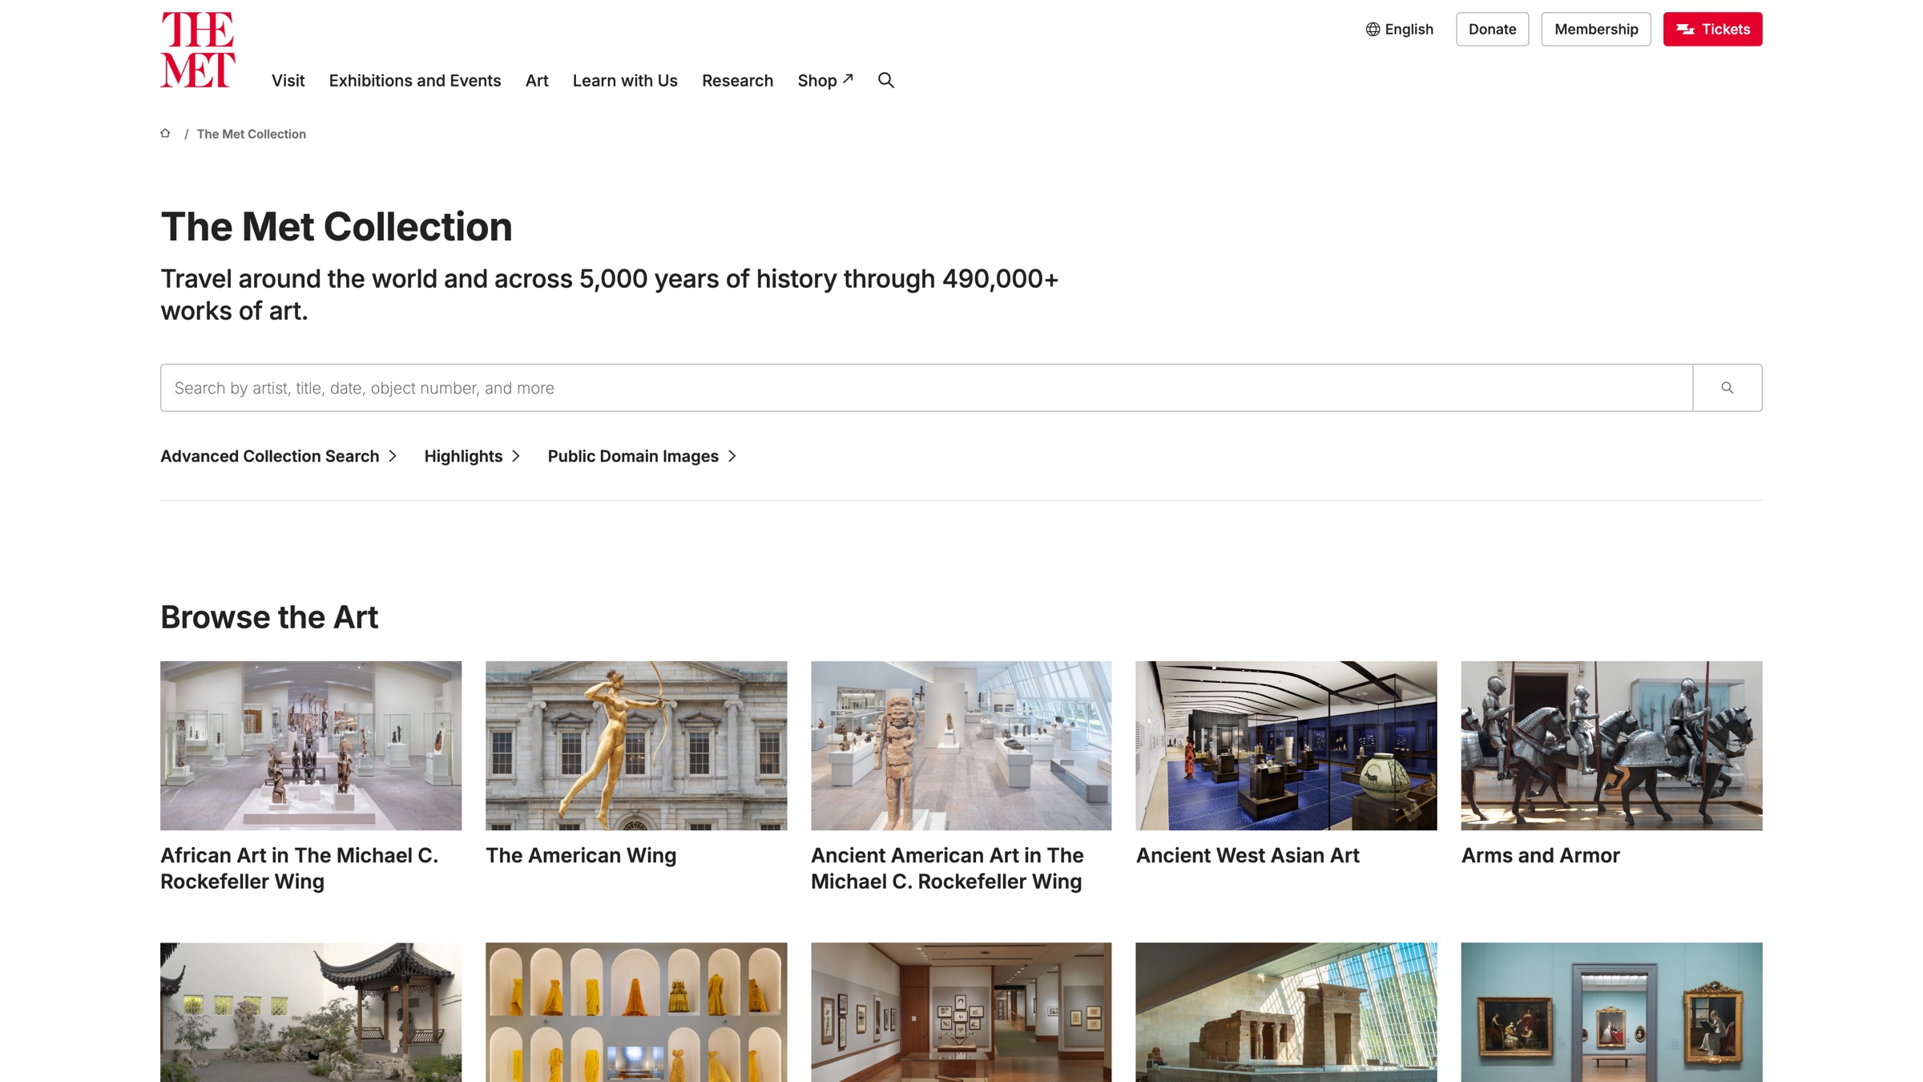Image resolution: width=1923 pixels, height=1082 pixels.
Task: Focus the collection search input field
Action: (x=926, y=388)
